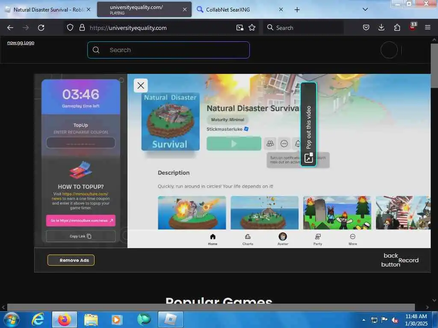Open the Charts tab in Roblox nav
This screenshot has width=438, height=328.
(248, 239)
